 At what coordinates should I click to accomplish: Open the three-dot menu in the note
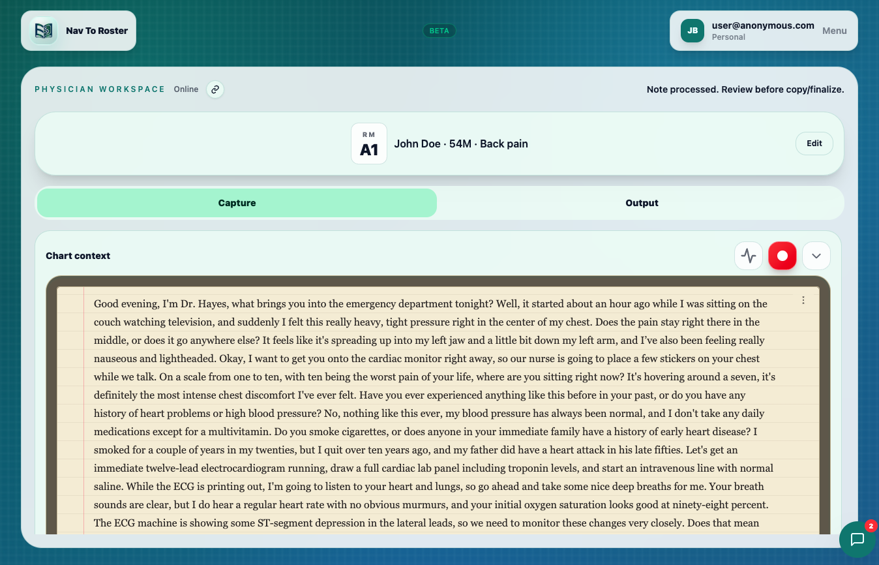click(x=803, y=300)
